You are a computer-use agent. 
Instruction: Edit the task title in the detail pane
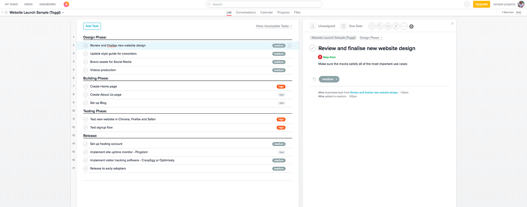click(x=367, y=48)
